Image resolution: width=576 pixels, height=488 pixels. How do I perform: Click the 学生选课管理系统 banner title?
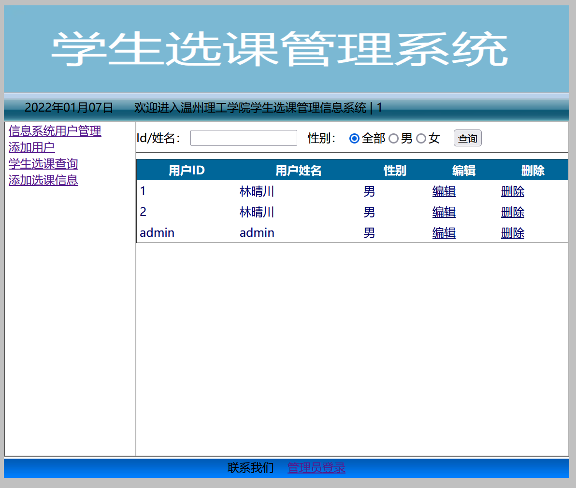coord(280,49)
